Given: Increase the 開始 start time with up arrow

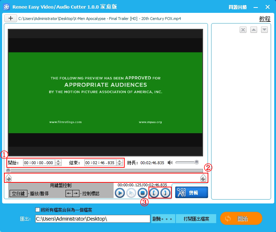Looking at the screenshot, I should (58, 161).
